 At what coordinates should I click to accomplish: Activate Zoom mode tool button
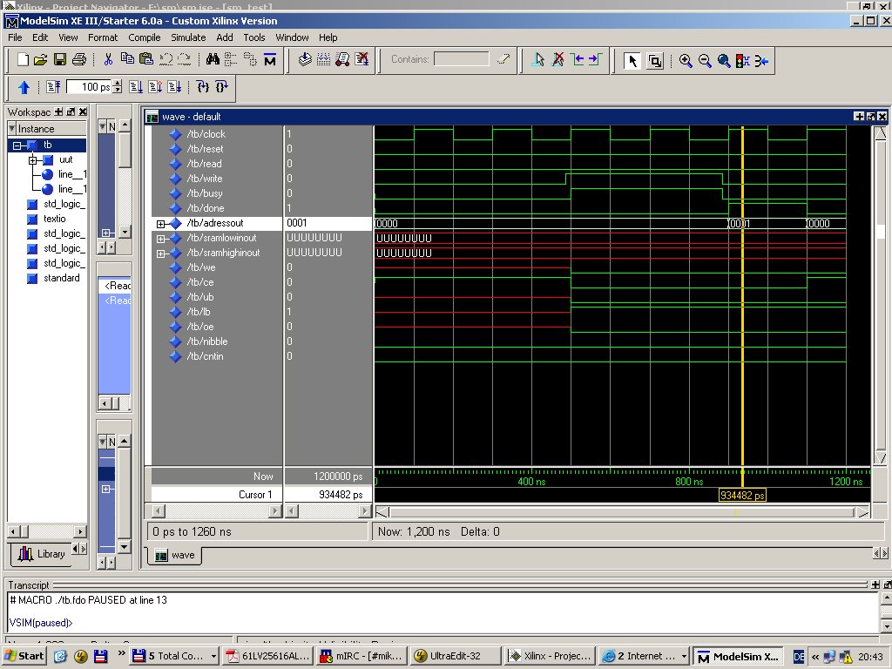(655, 60)
